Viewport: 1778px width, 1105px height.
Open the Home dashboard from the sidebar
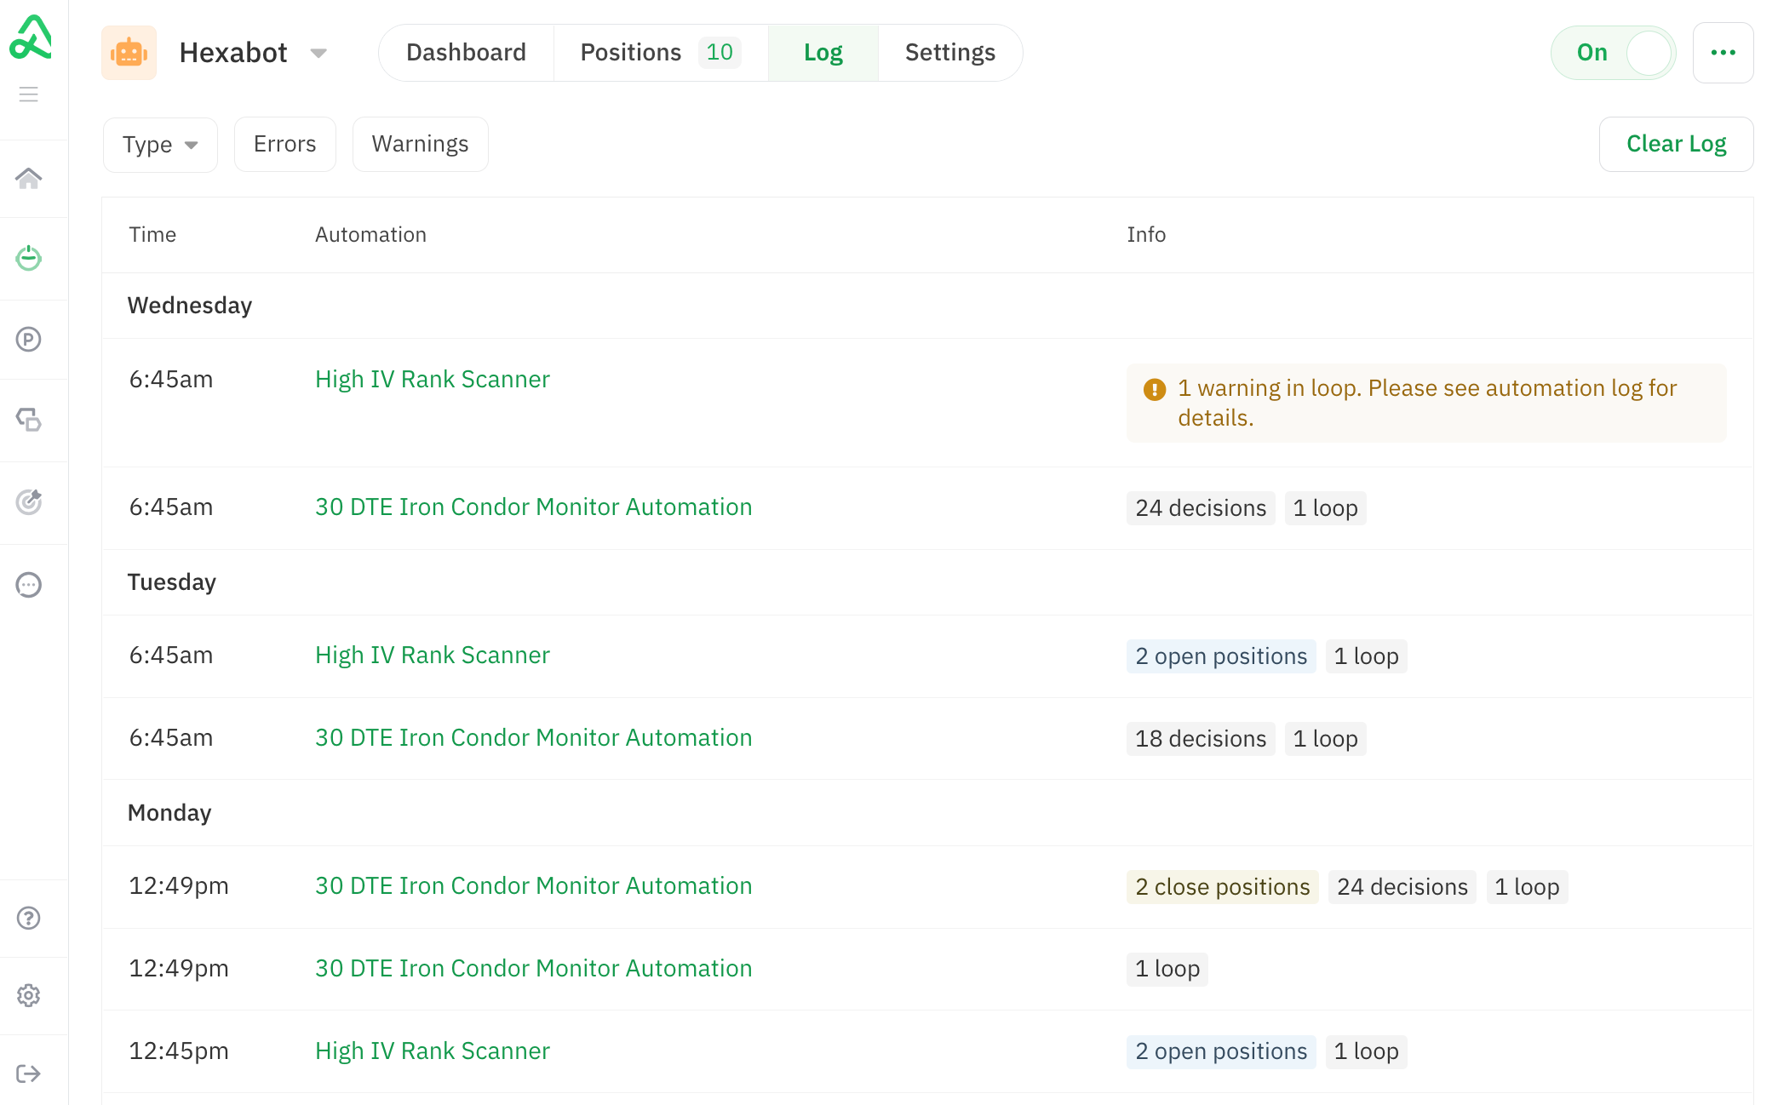click(29, 177)
